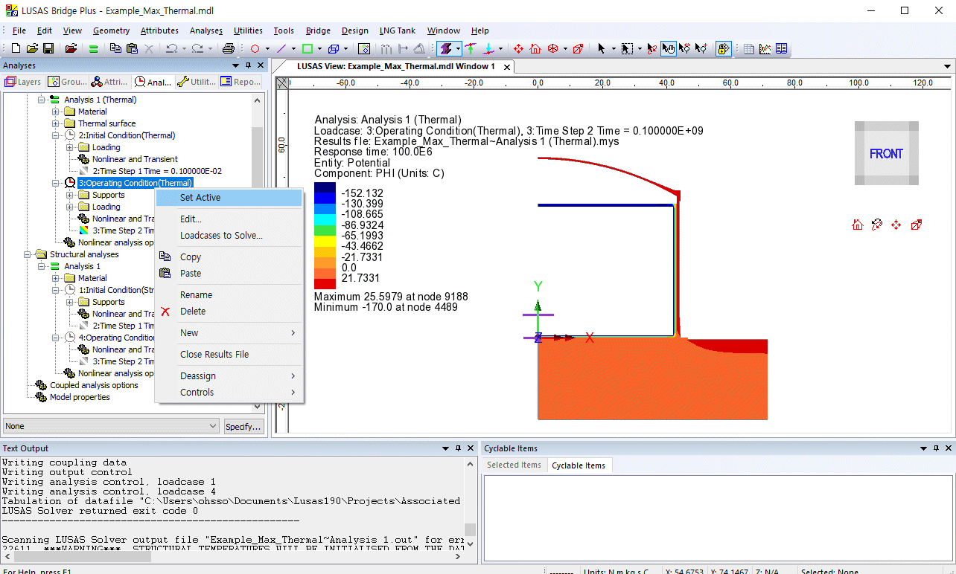Click the red home view icon in toolbar

(535, 48)
